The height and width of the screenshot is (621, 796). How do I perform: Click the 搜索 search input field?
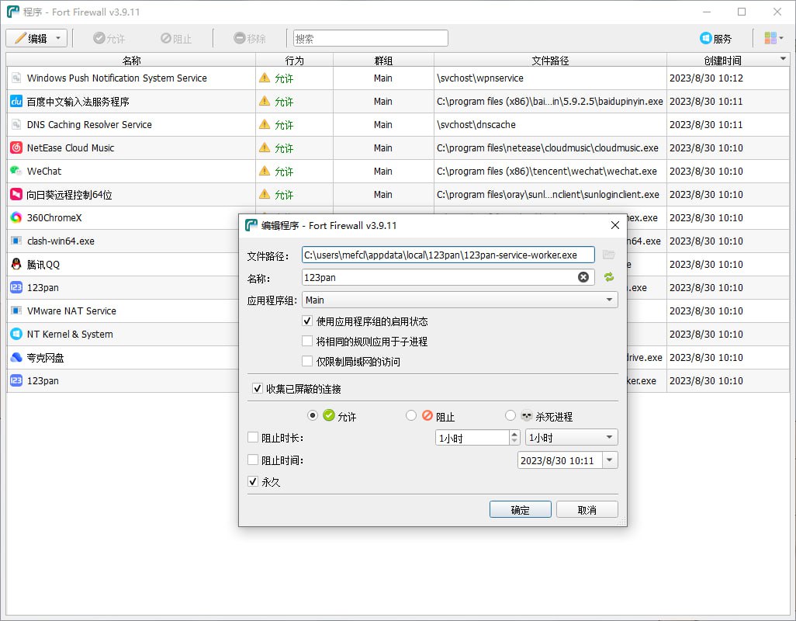point(370,38)
